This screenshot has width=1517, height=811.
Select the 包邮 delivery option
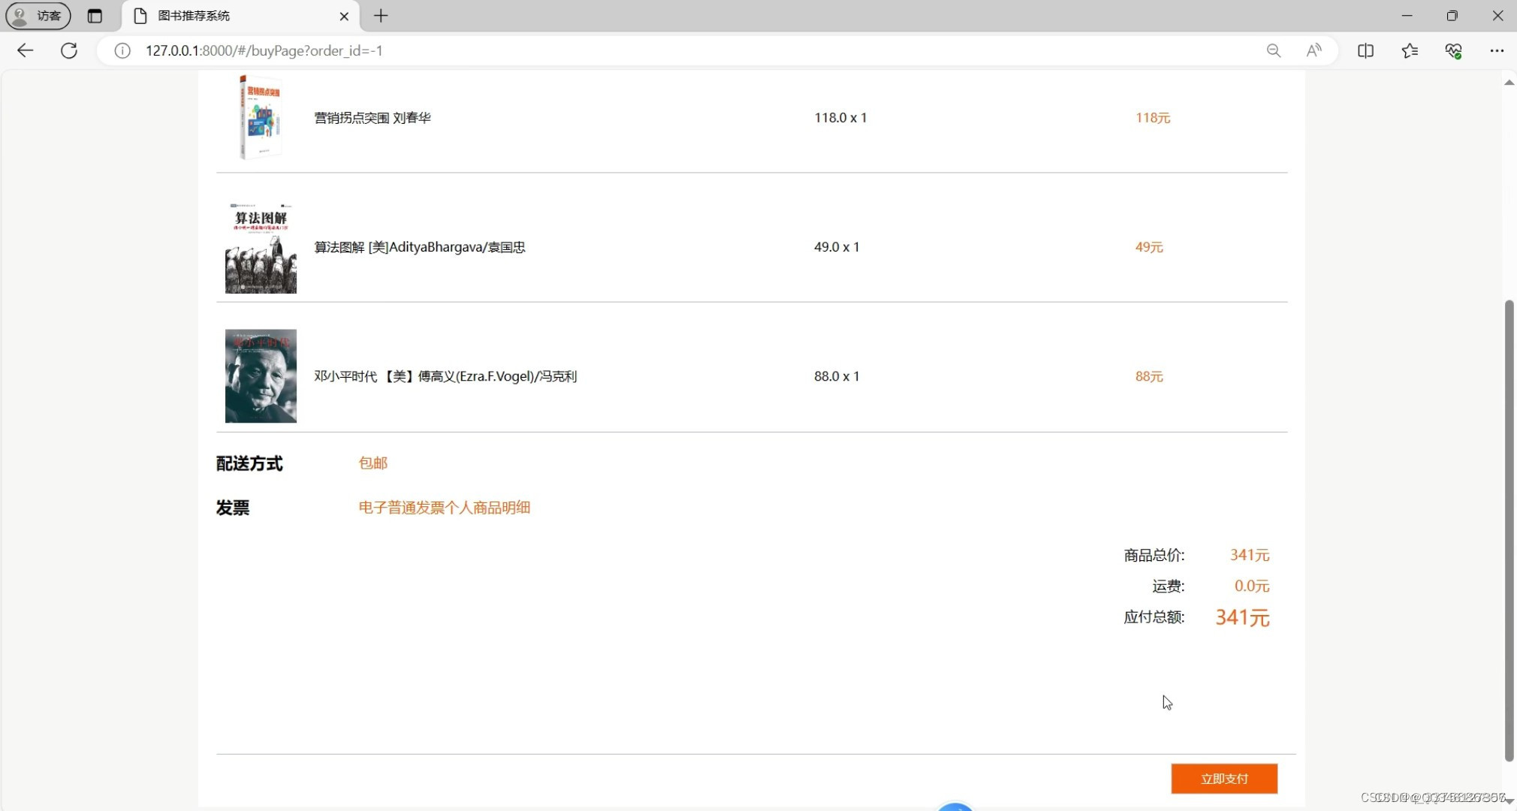coord(372,463)
